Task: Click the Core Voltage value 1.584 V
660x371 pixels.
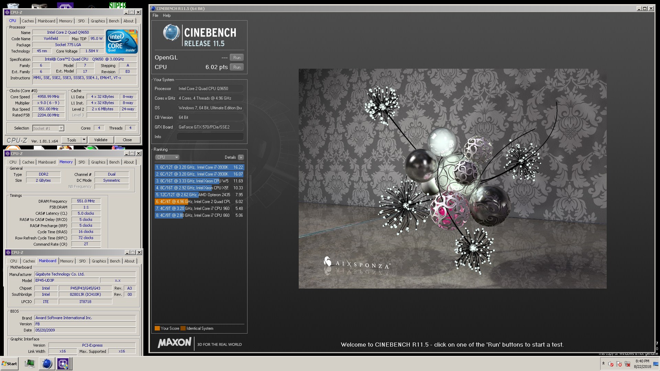Action: pos(92,51)
